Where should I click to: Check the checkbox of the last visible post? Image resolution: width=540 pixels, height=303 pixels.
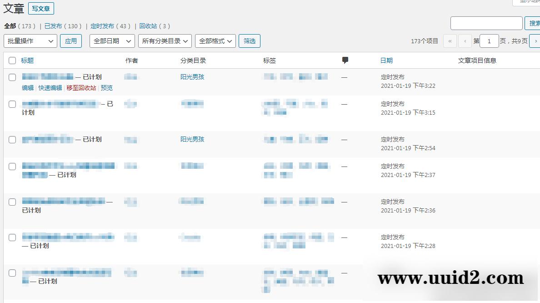pos(12,273)
